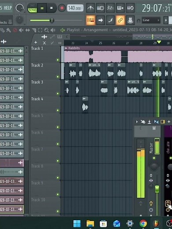The image size is (172, 229).
Task: Toggle the loop recording icon
Action: (130, 8)
